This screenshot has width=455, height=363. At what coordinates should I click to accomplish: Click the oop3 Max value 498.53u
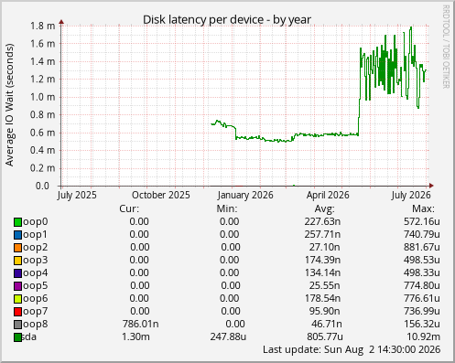pyautogui.click(x=422, y=260)
